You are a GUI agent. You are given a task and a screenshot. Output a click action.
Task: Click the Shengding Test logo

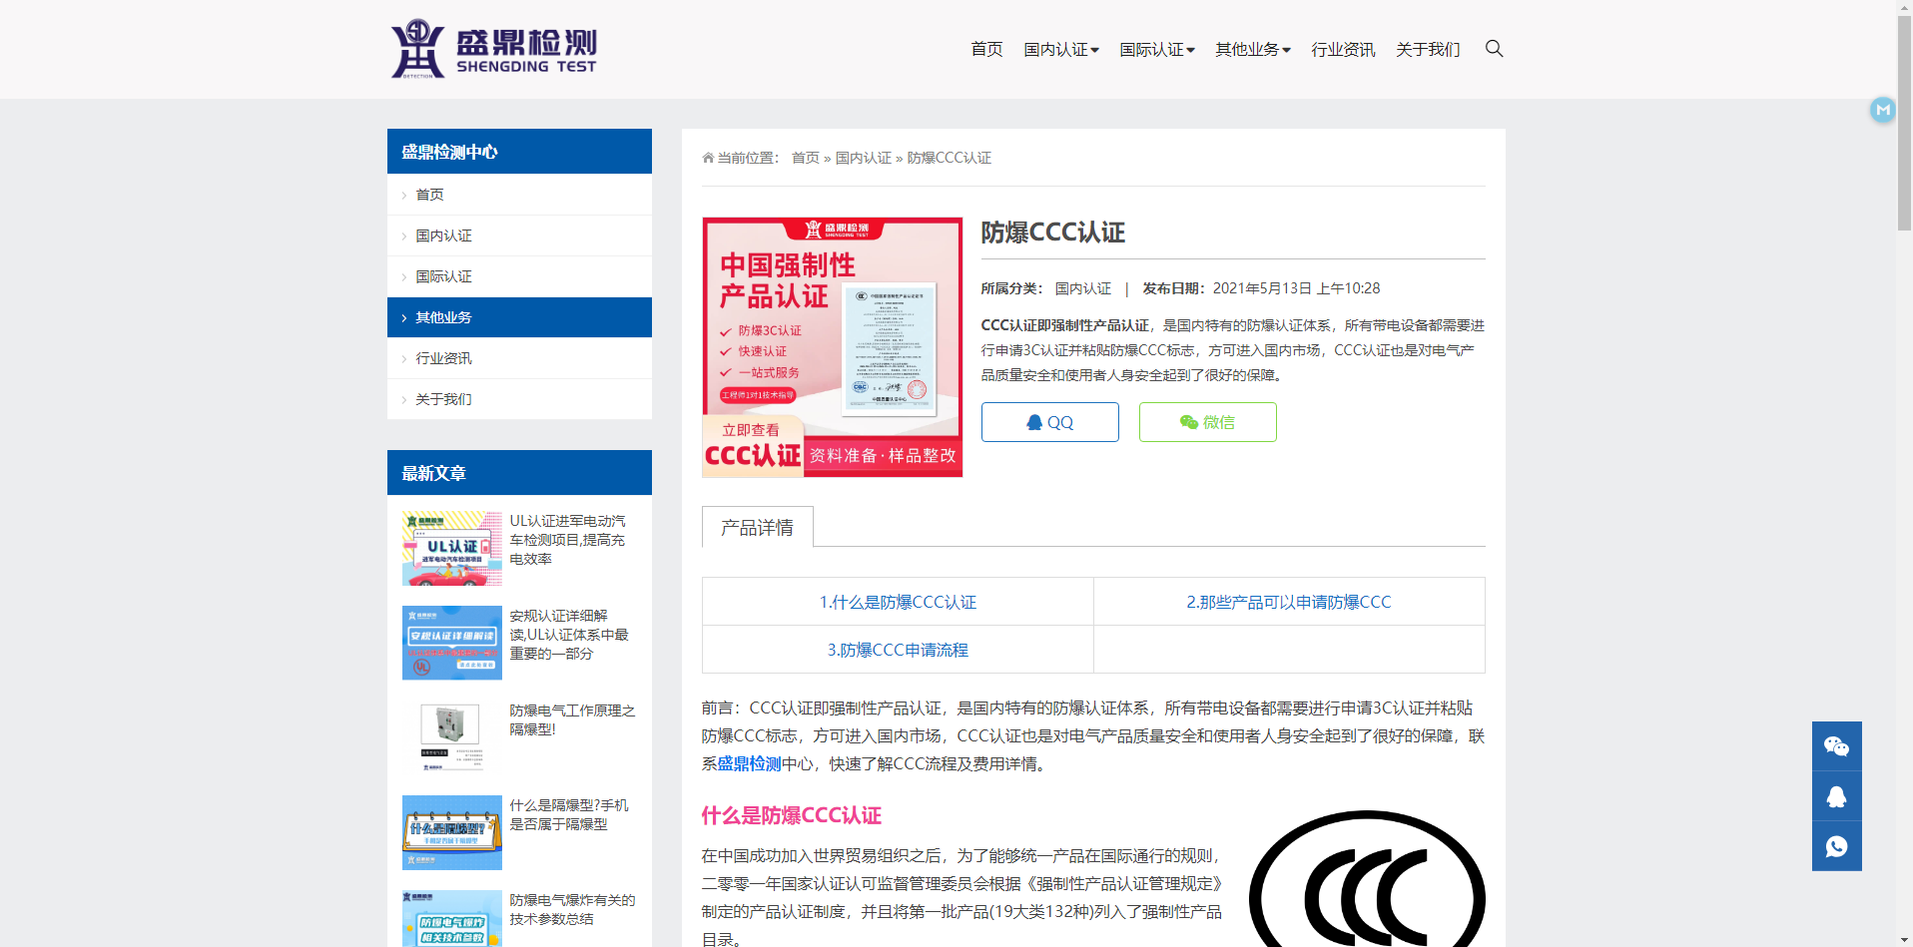pos(493,48)
